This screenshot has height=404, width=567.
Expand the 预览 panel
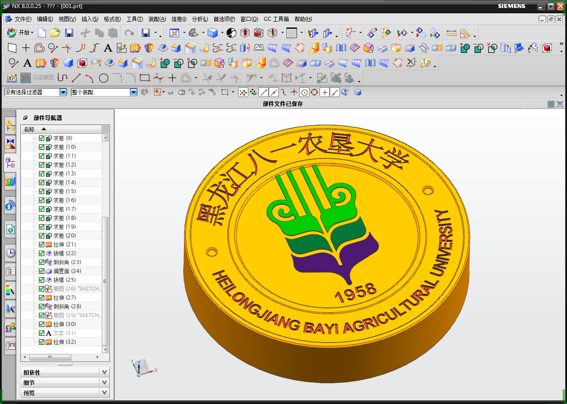[x=65, y=392]
